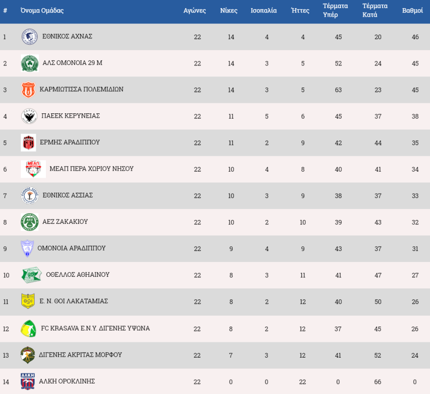Open the ΕΘΝΙΚΟΣ ΑΣΣΙΑΣ team name
This screenshot has height=394, width=430.
(68, 196)
